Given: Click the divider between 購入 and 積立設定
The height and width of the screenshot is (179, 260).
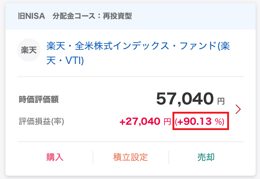Looking at the screenshot, I should point(93,157).
